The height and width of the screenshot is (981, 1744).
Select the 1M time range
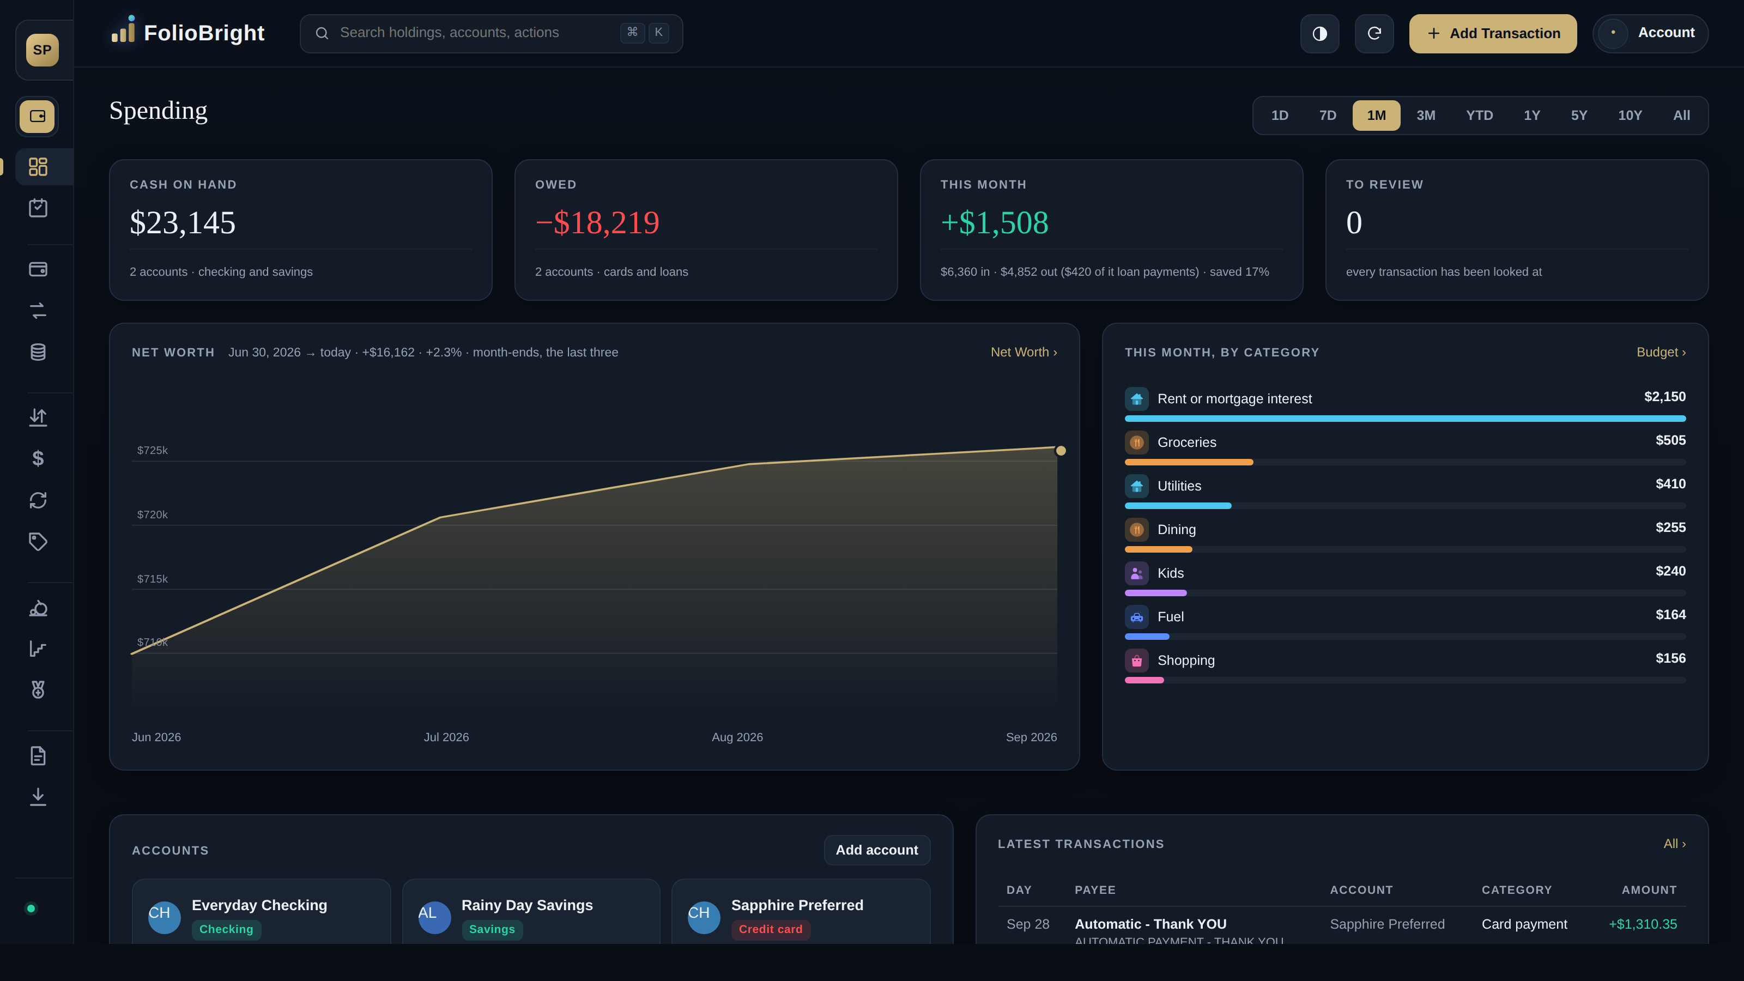(x=1376, y=116)
